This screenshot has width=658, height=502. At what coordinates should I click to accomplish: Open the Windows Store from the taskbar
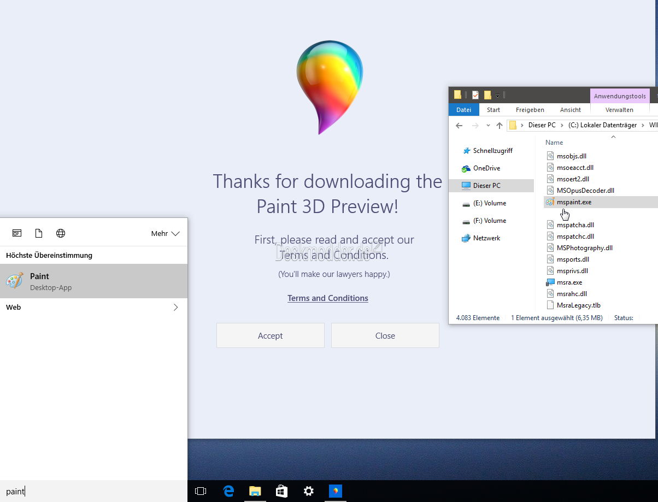281,491
